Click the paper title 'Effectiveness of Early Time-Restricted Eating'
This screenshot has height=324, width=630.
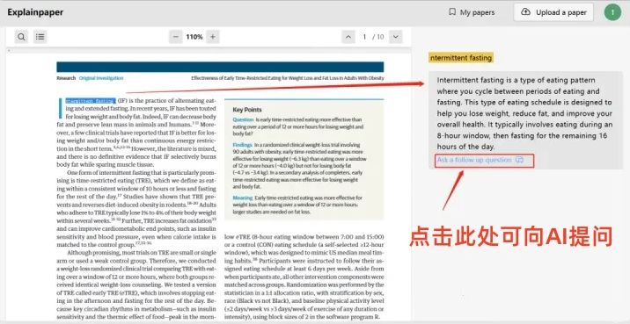pos(288,78)
